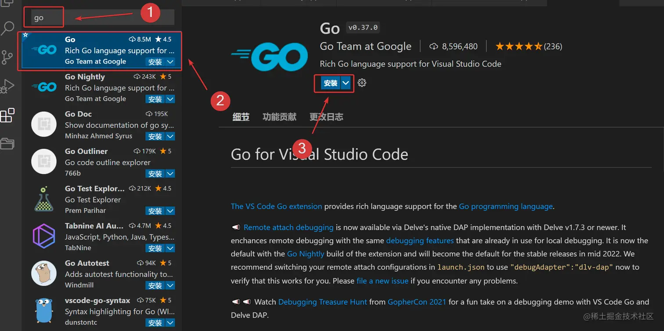Click the large Go logo in details
The image size is (664, 331).
269,57
